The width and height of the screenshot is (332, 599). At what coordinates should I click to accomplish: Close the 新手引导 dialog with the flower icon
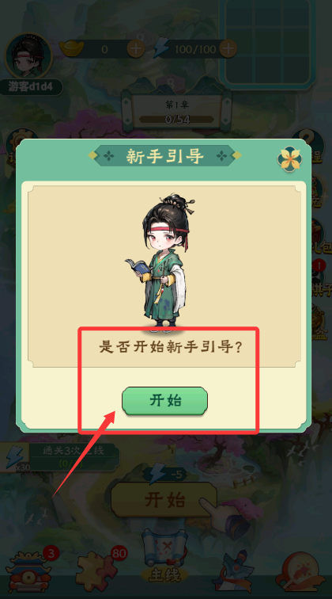289,158
